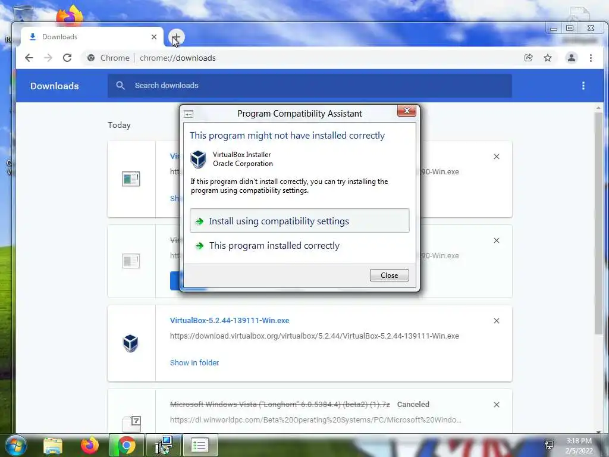Go back in Chrome
Screen dimensions: 609x457
point(29,58)
